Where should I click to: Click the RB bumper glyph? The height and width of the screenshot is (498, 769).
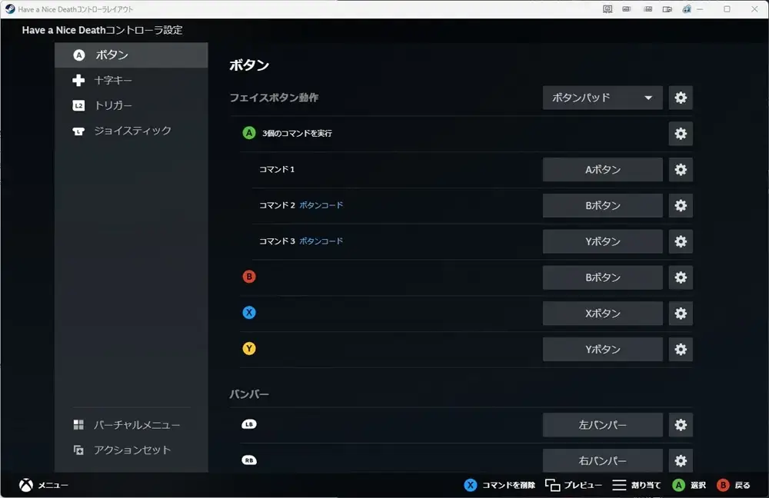pyautogui.click(x=249, y=460)
